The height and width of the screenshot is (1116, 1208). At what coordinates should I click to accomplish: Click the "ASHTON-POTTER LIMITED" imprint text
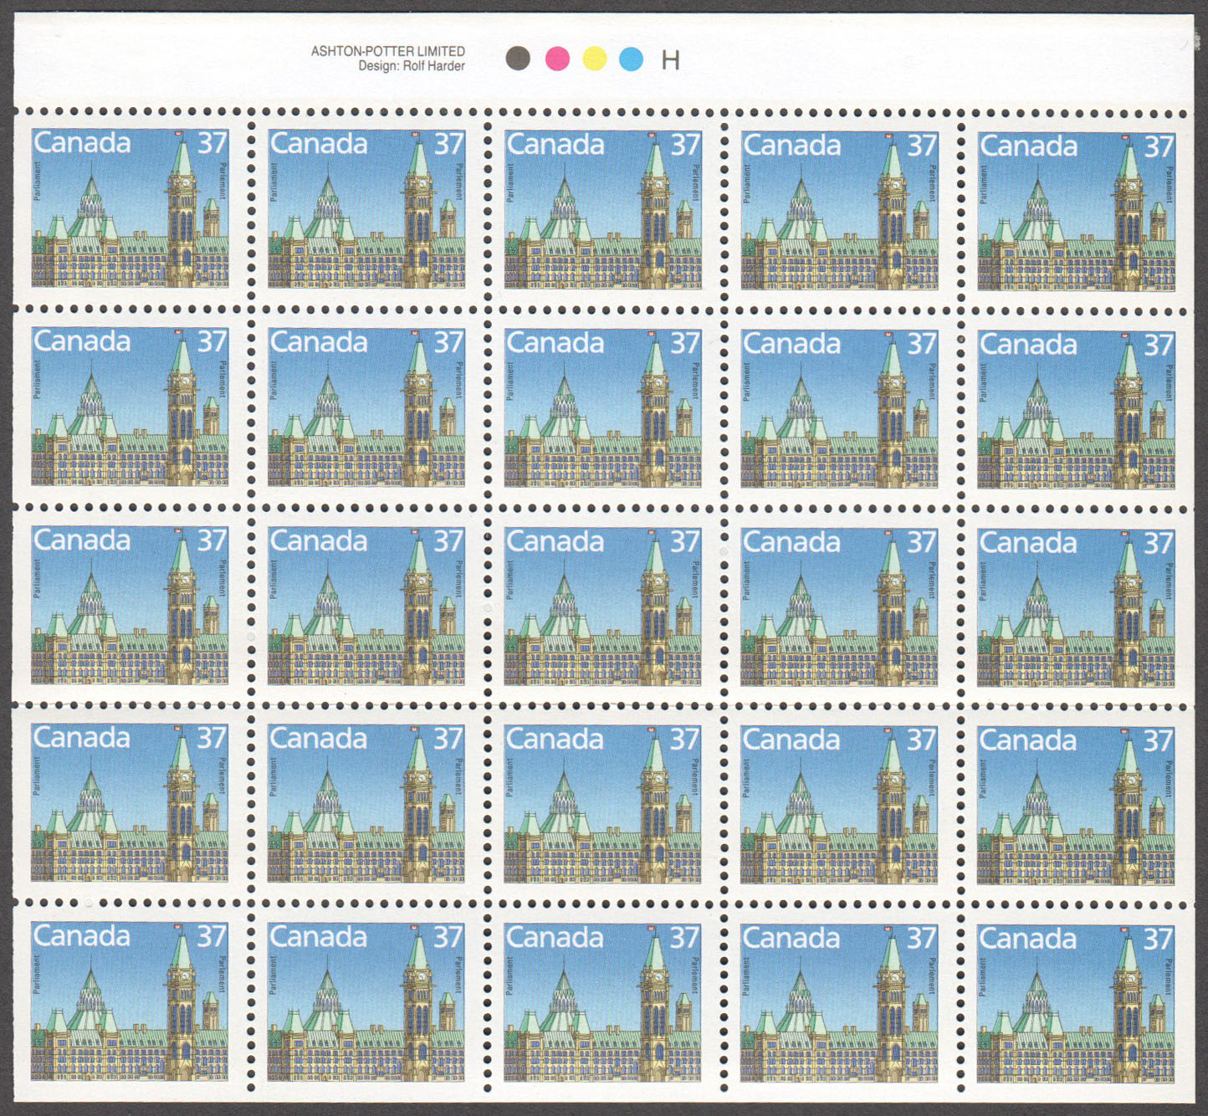[387, 51]
